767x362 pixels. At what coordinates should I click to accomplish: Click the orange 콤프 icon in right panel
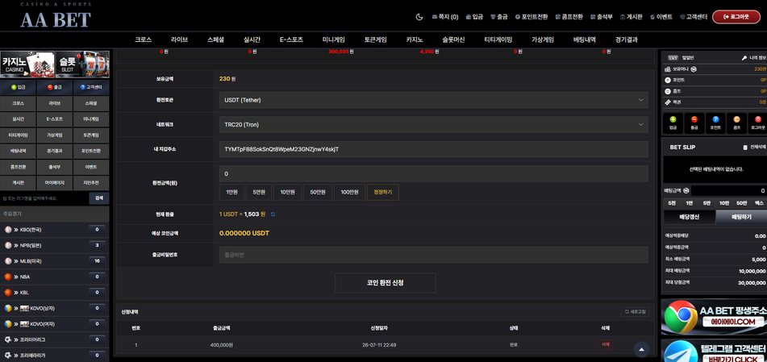pyautogui.click(x=737, y=119)
